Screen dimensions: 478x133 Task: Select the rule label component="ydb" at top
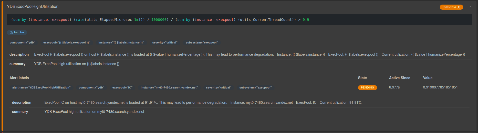pos(23,42)
